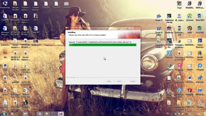Open the Windows Start button
Viewport: 206px width, 116px height.
(x=4, y=114)
